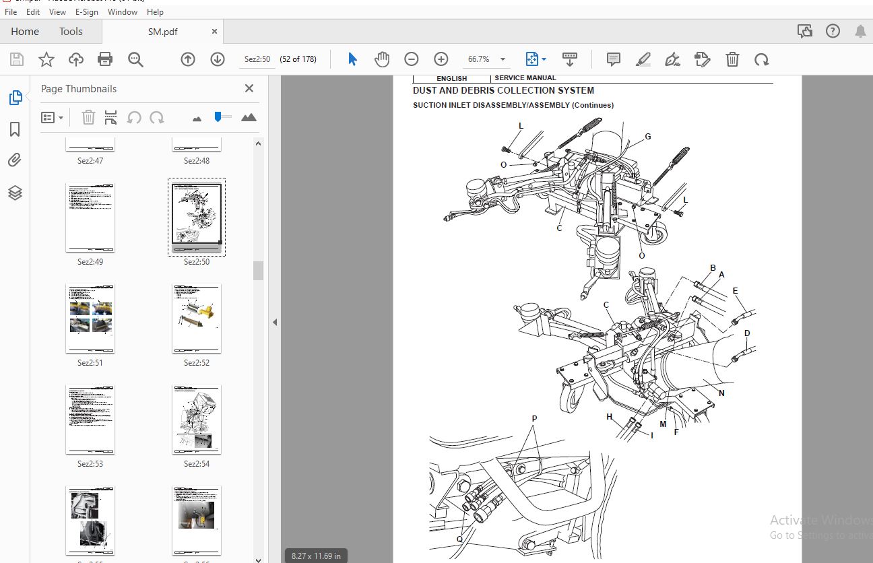873x563 pixels.
Task: Open the Help menu
Action: coord(155,11)
